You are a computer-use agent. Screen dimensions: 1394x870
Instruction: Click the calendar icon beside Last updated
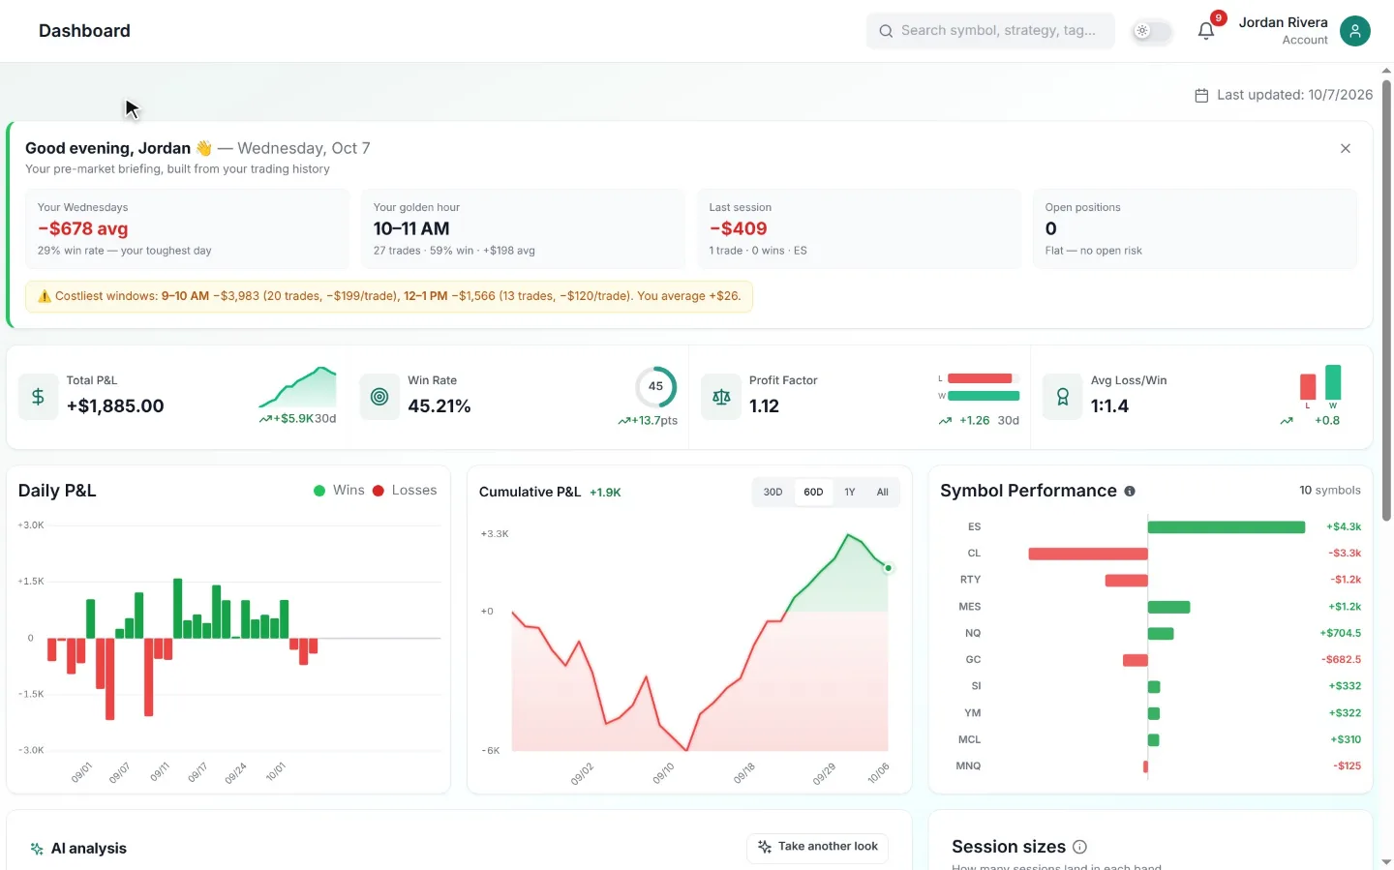click(1201, 95)
